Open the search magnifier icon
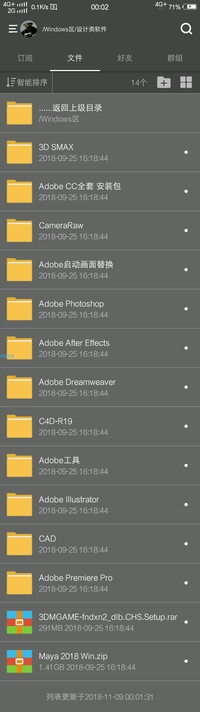 pyautogui.click(x=186, y=29)
